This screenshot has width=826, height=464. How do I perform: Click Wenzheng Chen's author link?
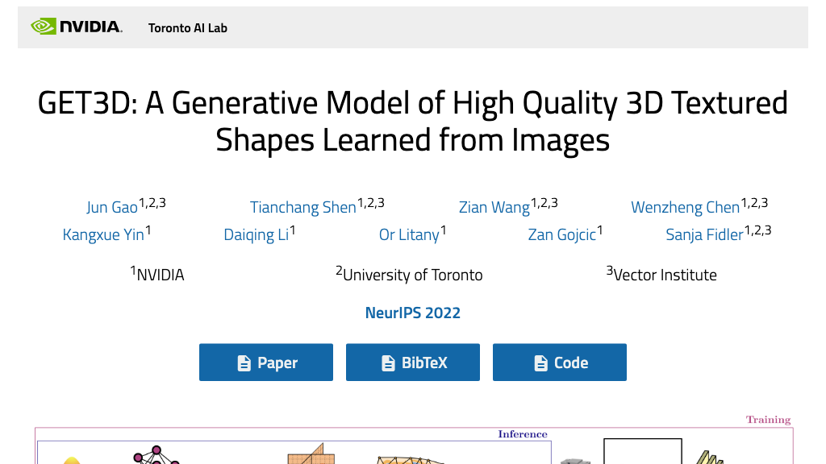point(685,207)
